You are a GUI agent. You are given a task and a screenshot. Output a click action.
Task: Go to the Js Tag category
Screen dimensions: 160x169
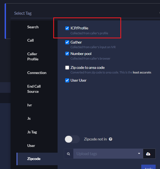tap(32, 132)
